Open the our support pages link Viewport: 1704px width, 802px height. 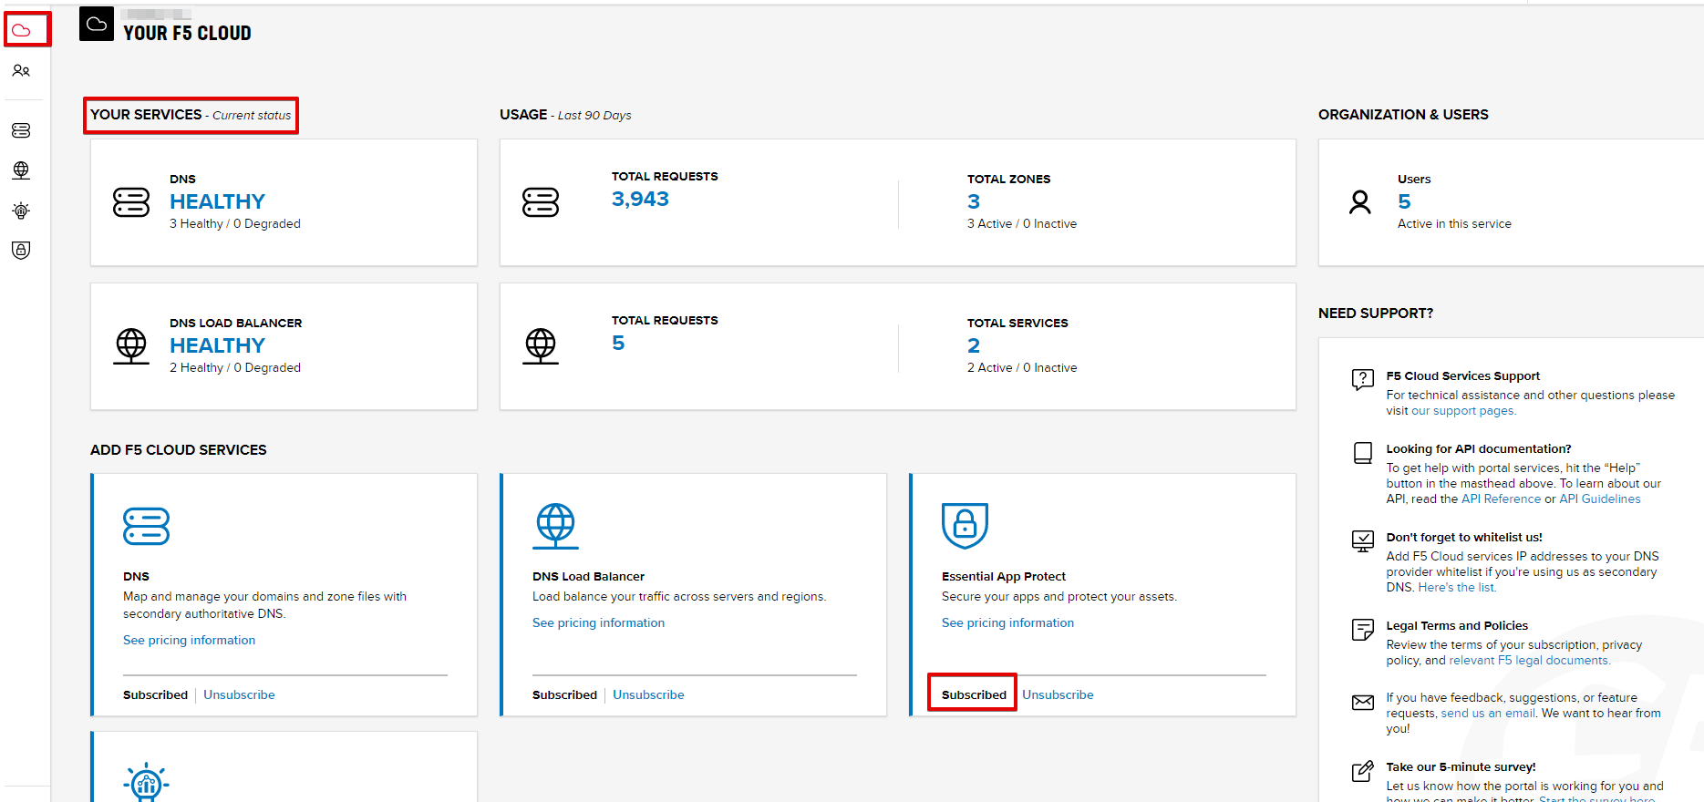click(x=1464, y=411)
